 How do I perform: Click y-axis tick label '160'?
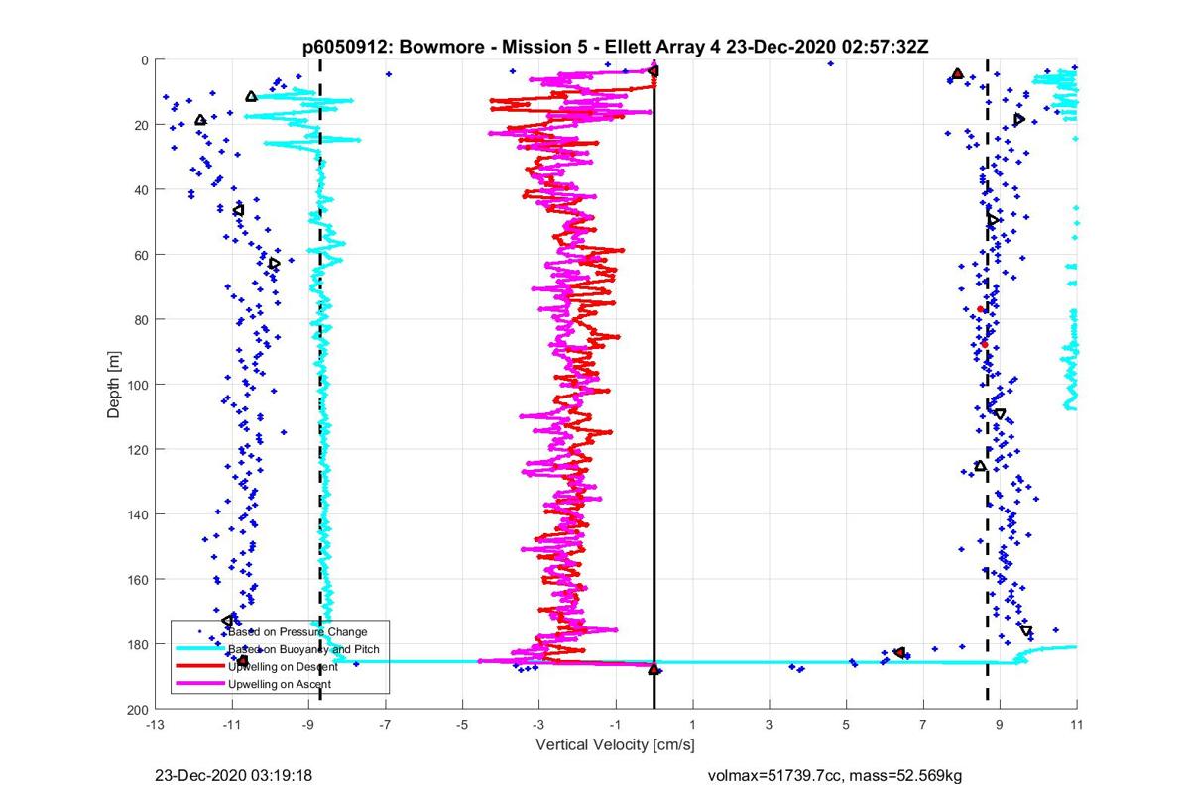[137, 579]
